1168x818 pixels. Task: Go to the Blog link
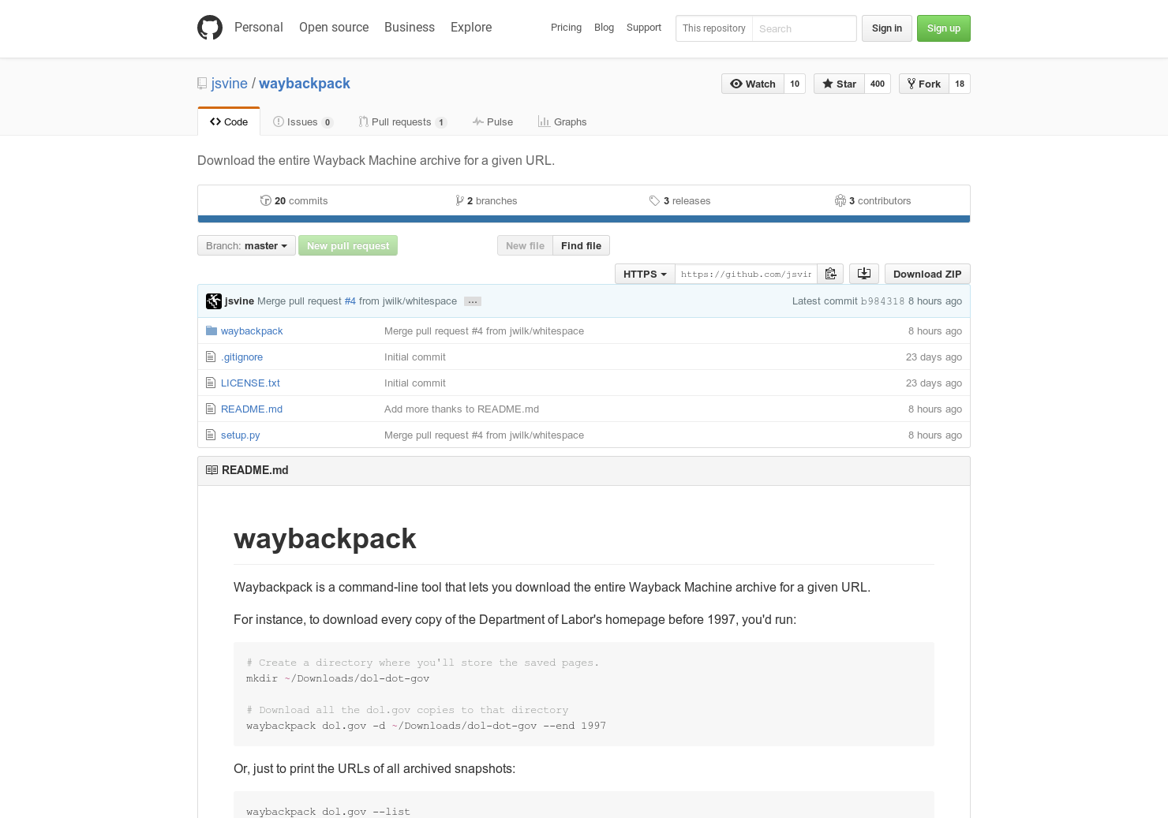click(604, 28)
